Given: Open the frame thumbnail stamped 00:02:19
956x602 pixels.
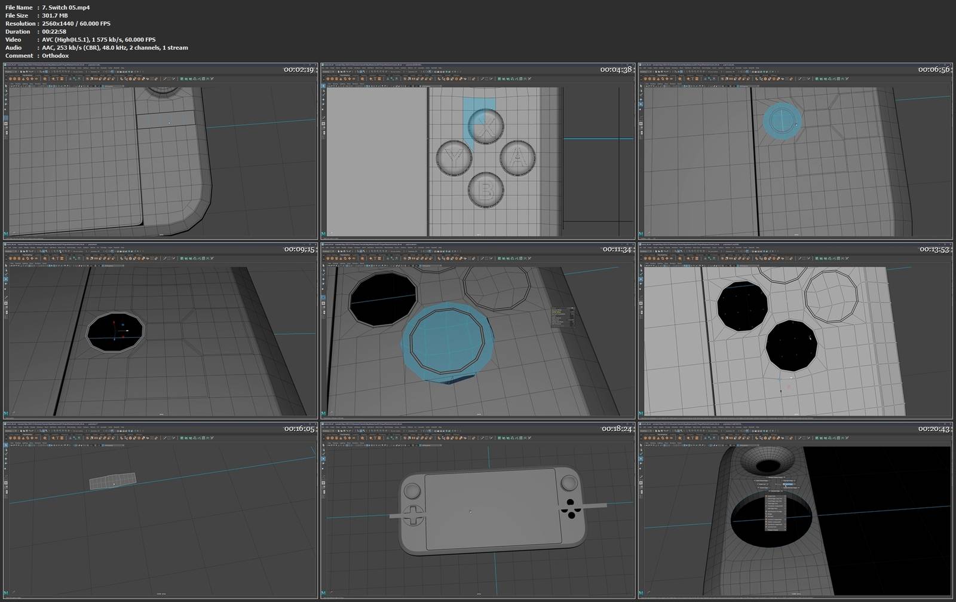Looking at the screenshot, I should tap(160, 151).
